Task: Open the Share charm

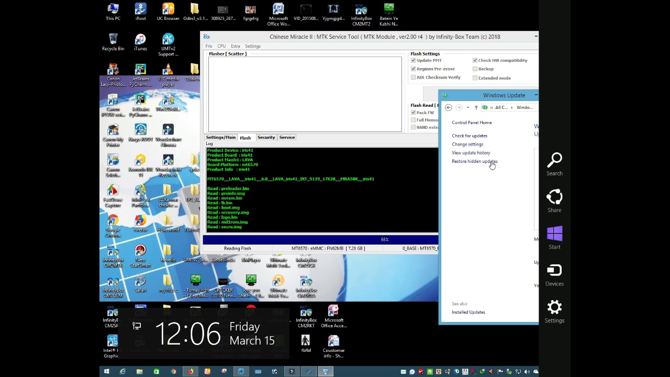Action: click(x=554, y=201)
